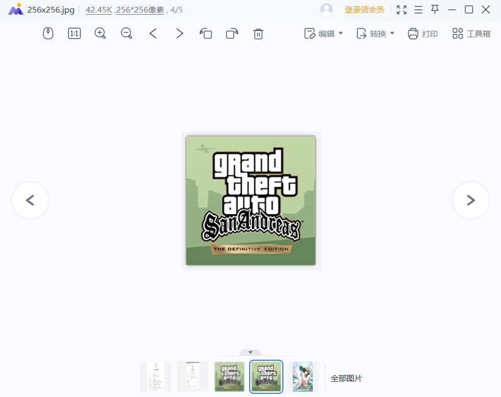This screenshot has width=501, height=397.
Task: Click the displayed GTA San Andreas image
Action: point(251,201)
